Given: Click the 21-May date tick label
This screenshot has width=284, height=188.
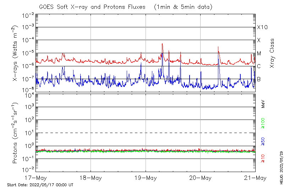Looking at the screenshot, I should click(x=255, y=177).
